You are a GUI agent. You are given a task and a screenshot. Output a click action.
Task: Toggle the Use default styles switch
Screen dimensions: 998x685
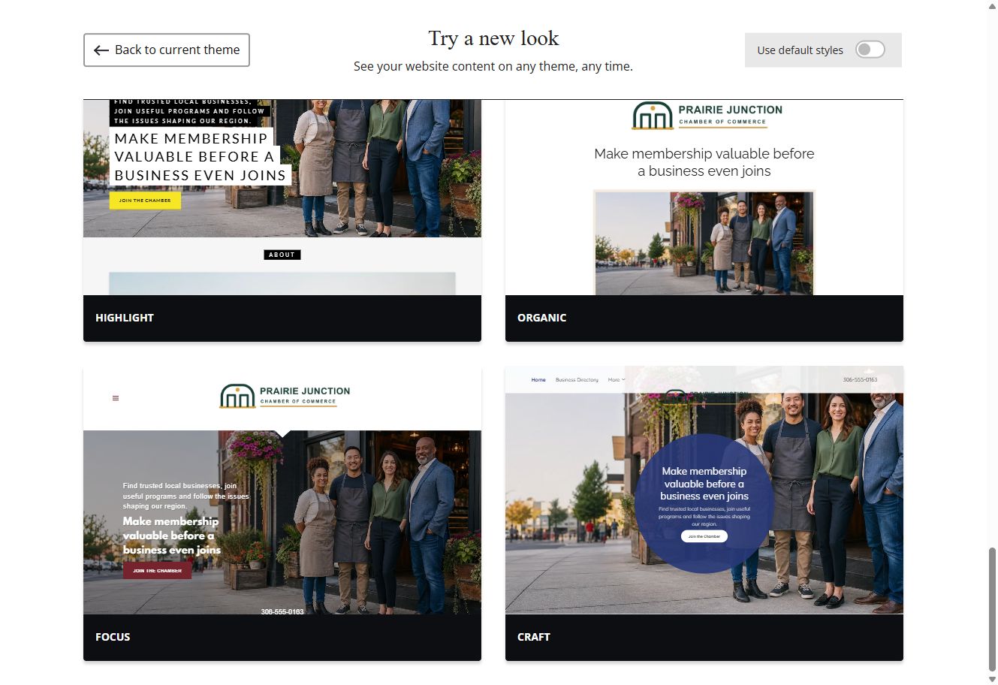tap(870, 50)
